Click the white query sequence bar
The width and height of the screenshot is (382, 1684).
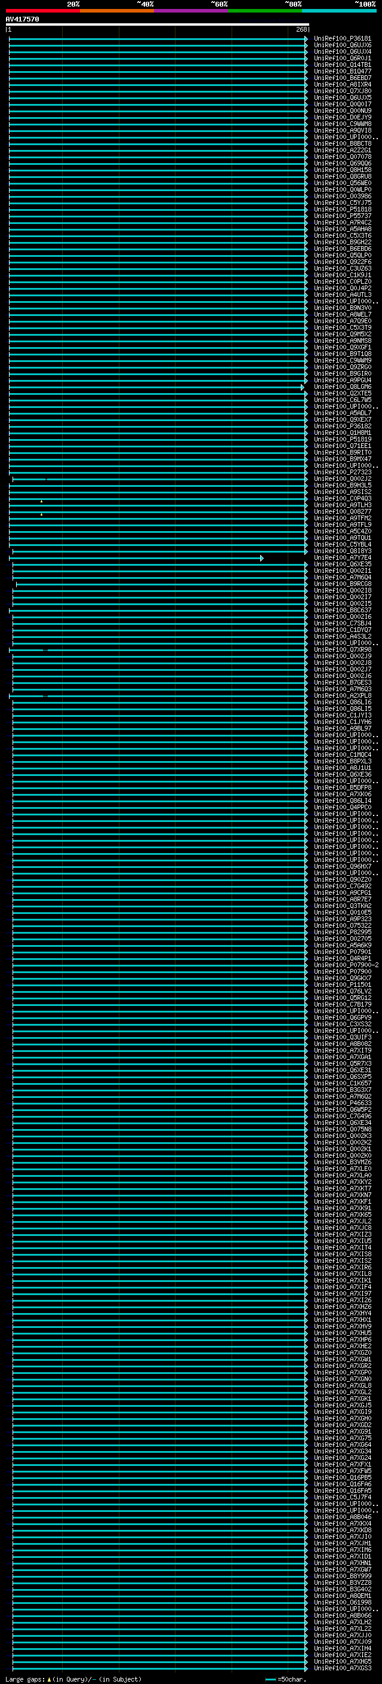pyautogui.click(x=158, y=25)
